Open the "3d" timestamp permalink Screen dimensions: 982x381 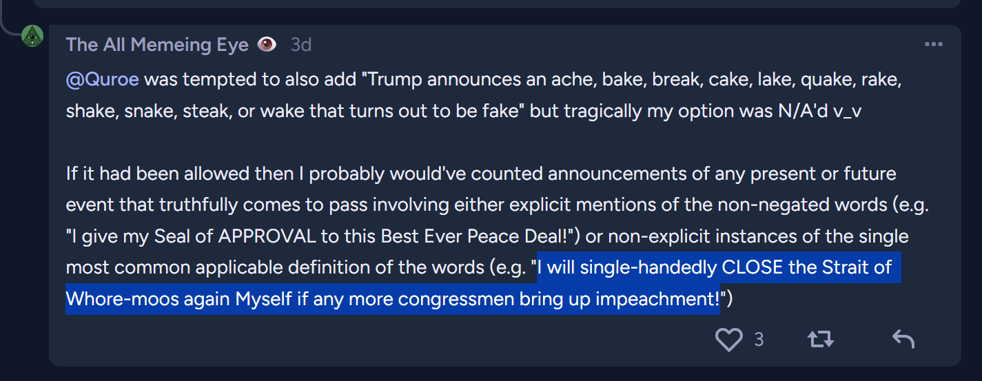pos(301,45)
